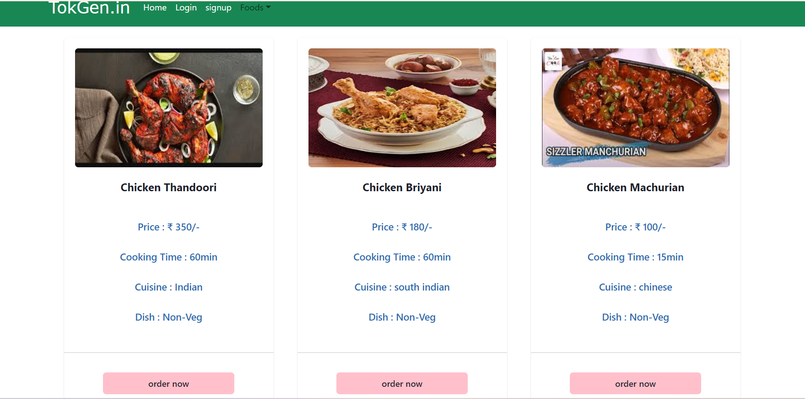Click the Chicken Briyani food image
The image size is (805, 399).
click(x=402, y=108)
